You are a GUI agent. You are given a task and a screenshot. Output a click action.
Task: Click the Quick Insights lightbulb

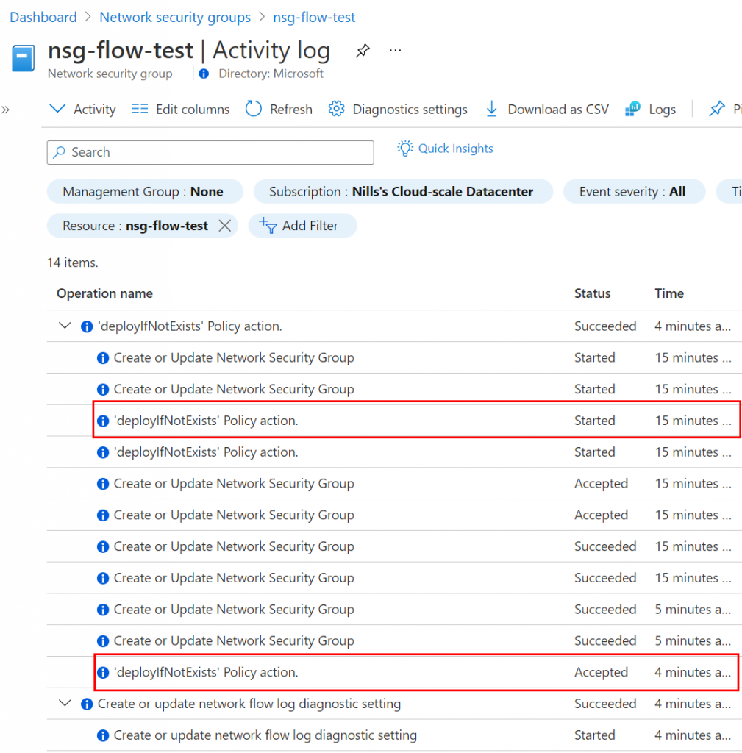[405, 149]
